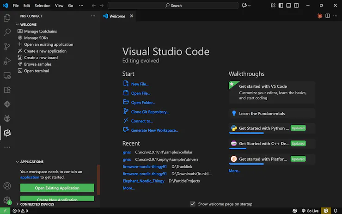Click the remote window indicator in status bar
The width and height of the screenshot is (342, 214).
(x=5, y=211)
